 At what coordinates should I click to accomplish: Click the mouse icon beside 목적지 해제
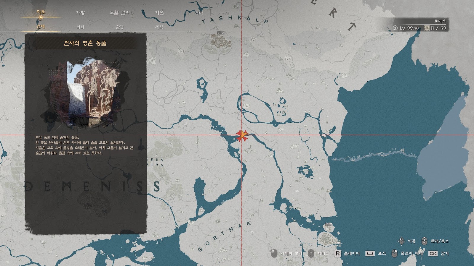pyautogui.click(x=394, y=253)
